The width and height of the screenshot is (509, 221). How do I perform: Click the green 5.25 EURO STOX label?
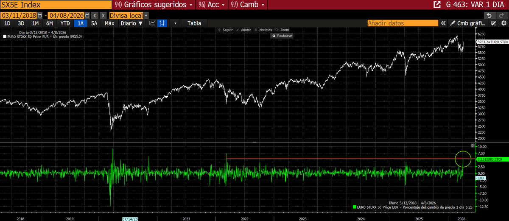pyautogui.click(x=492, y=159)
